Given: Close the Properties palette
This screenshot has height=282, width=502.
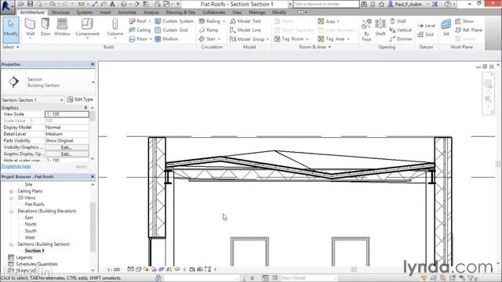Looking at the screenshot, I should click(x=93, y=64).
